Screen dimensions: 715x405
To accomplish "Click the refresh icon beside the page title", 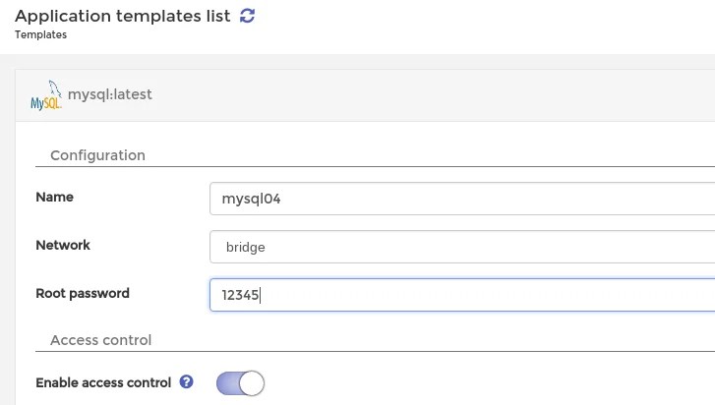I will pos(248,16).
